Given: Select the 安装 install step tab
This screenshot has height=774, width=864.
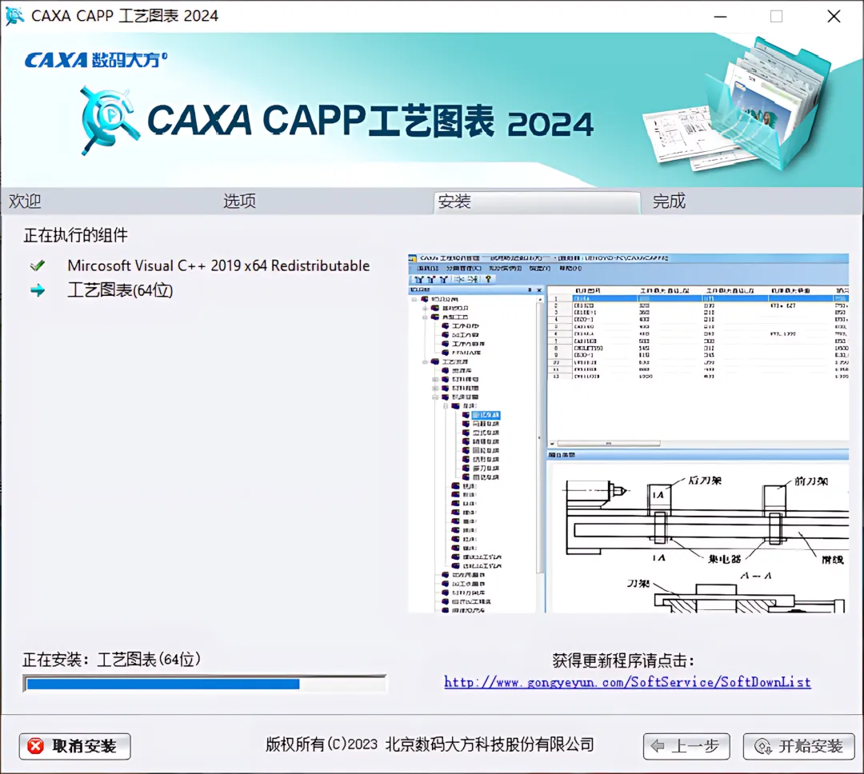Looking at the screenshot, I should coord(538,201).
